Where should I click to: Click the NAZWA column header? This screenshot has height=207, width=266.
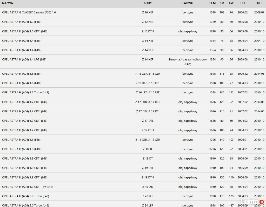[8, 3]
